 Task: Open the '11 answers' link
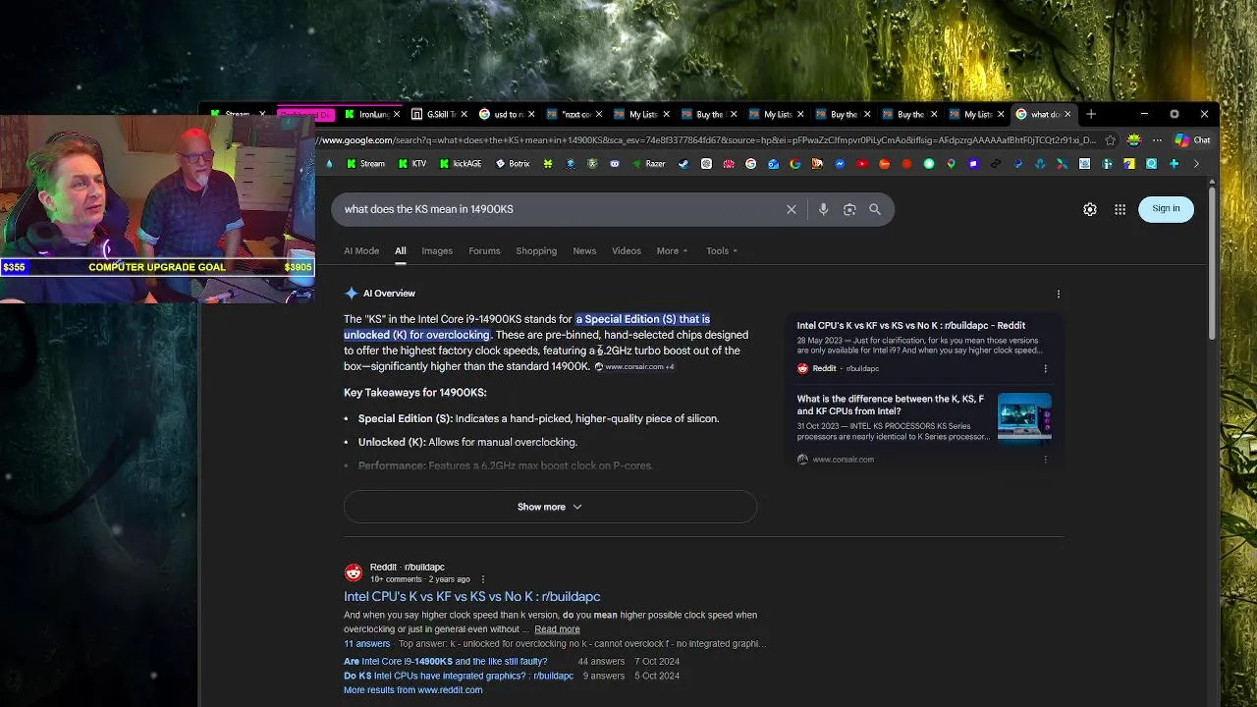[366, 644]
